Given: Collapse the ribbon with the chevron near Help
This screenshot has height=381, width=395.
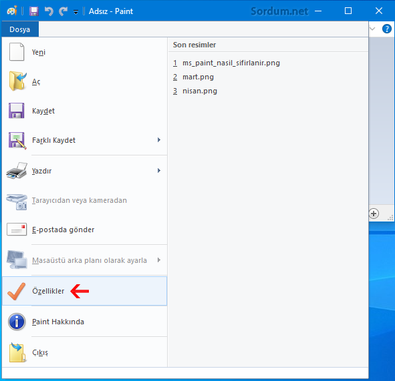Looking at the screenshot, I should (x=372, y=29).
